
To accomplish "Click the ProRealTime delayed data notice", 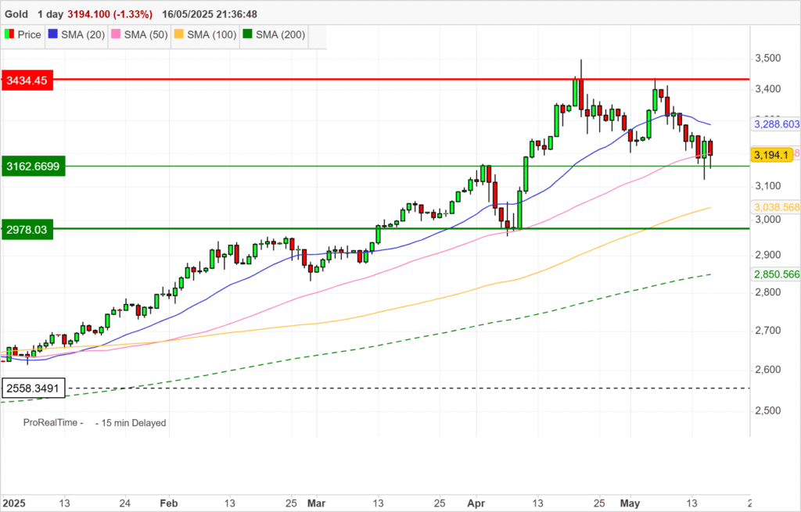I will (x=94, y=423).
